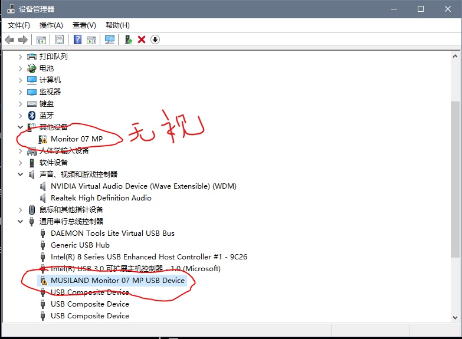Collapse the 通用串行总线控制器 category
The height and width of the screenshot is (339, 462).
point(20,222)
